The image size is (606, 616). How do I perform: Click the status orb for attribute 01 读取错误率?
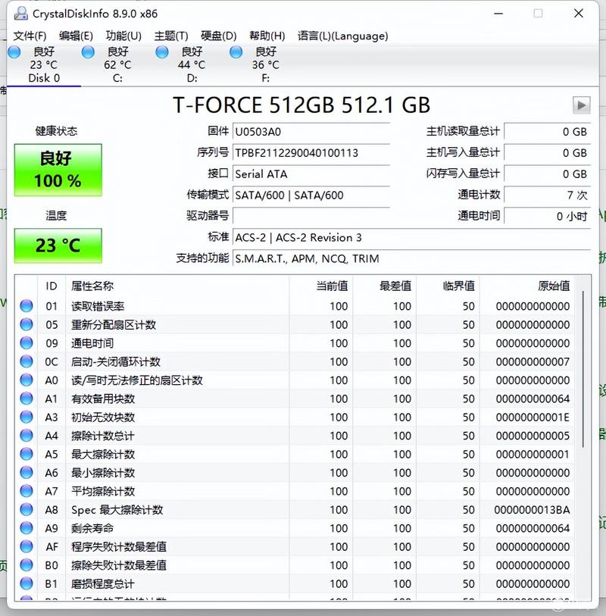[27, 305]
